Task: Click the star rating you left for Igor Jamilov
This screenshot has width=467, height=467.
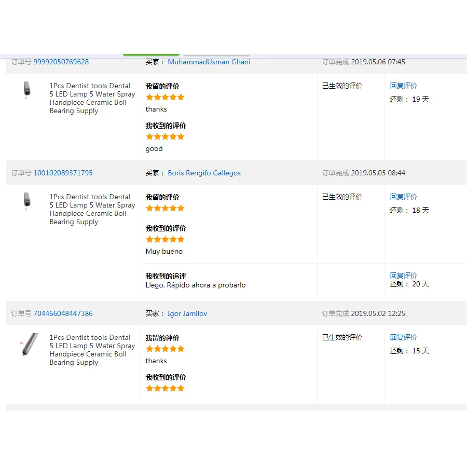Action: (165, 349)
